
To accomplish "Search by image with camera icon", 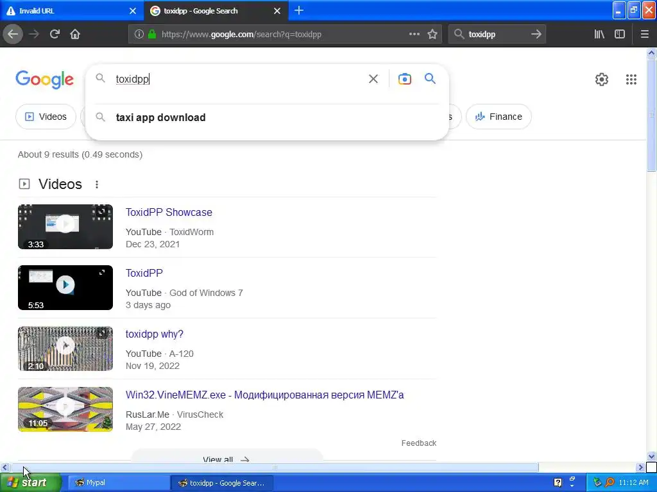I will pos(404,79).
